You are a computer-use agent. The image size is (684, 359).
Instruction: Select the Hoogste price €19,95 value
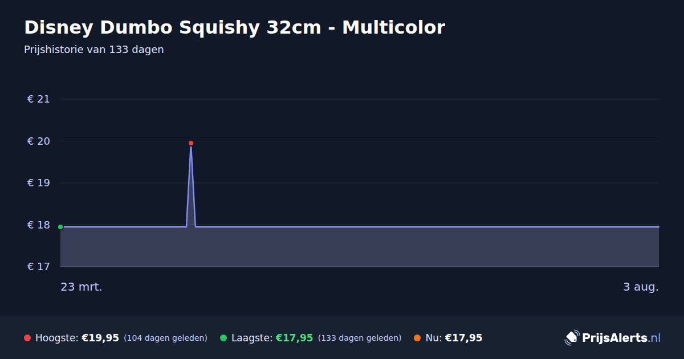coord(100,338)
